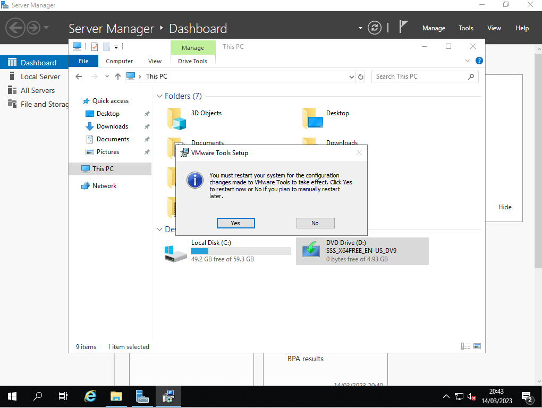Open Internet Explorer from the taskbar
This screenshot has height=408, width=542.
pos(91,396)
